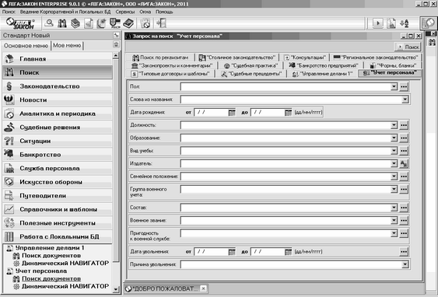Click ellipsis button next to Должность

[404, 125]
